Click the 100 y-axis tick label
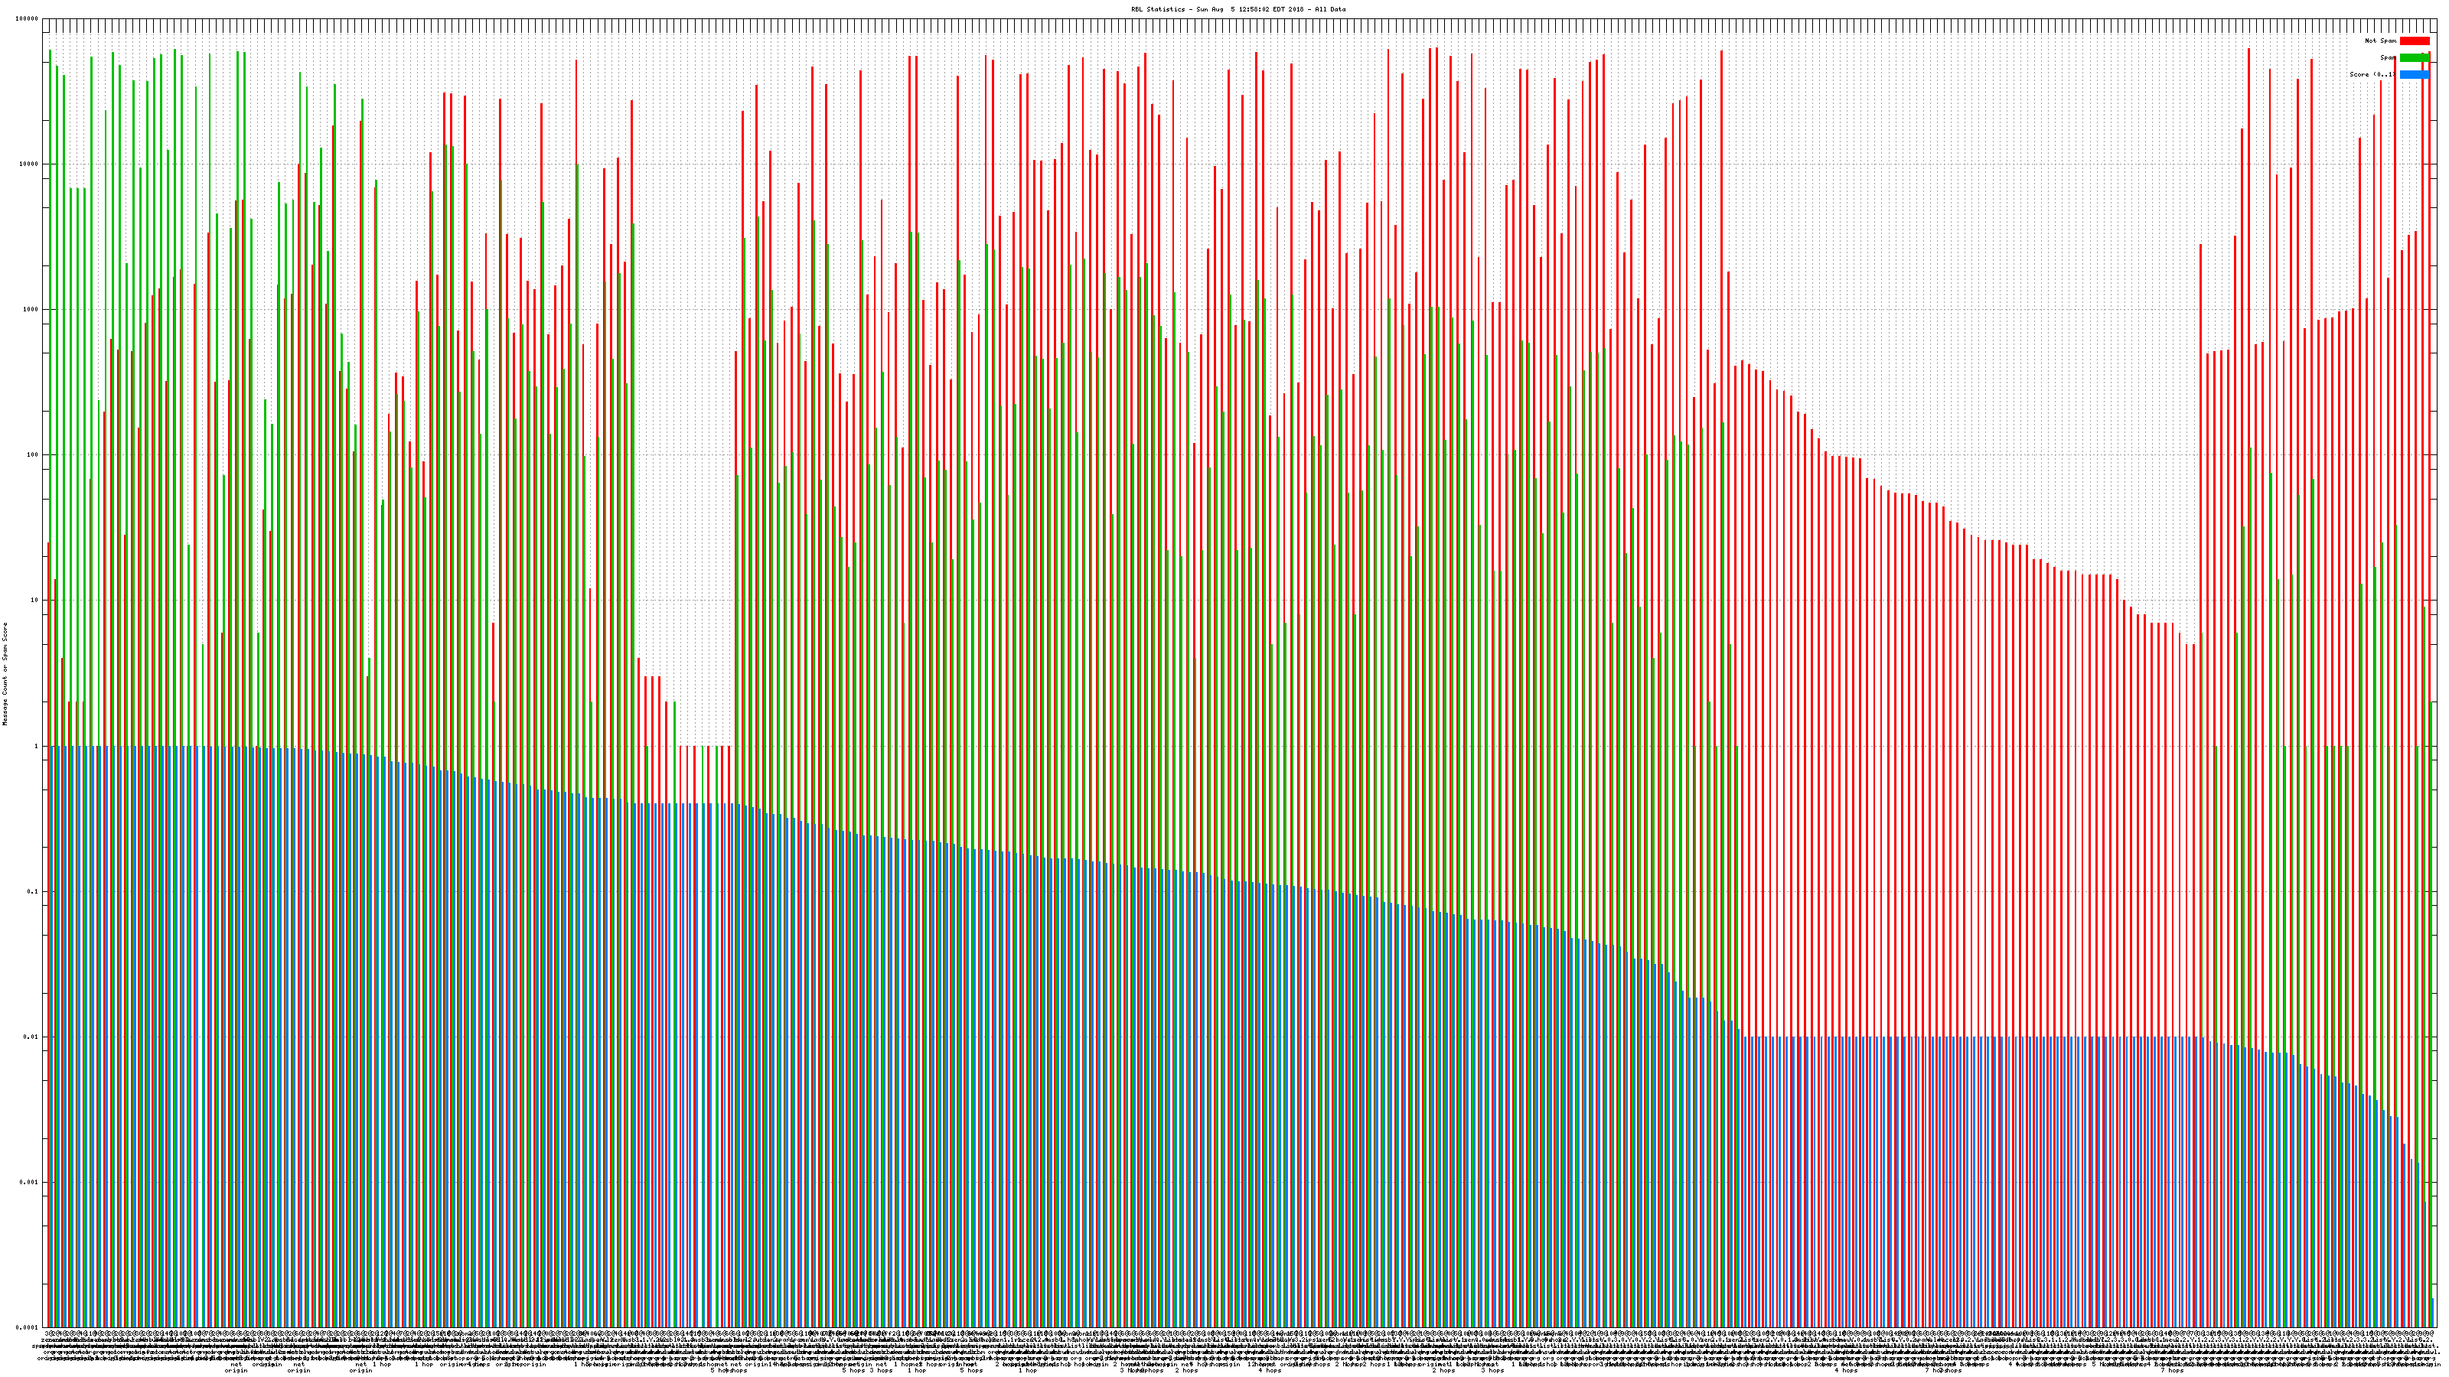Viewport: 2449px width, 1377px height. pyautogui.click(x=32, y=455)
